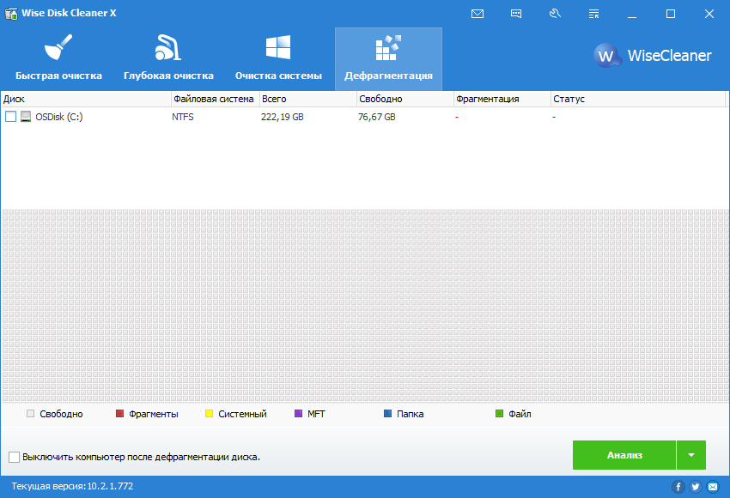Sort by the Диск column header

86,99
